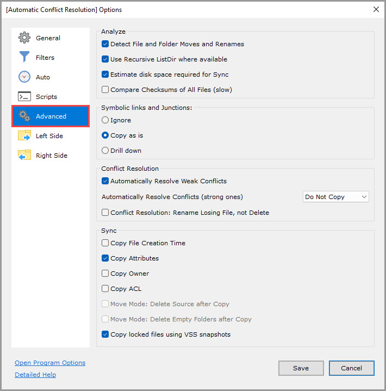This screenshot has width=386, height=391.
Task: Select the Right Side section
Action: point(51,156)
